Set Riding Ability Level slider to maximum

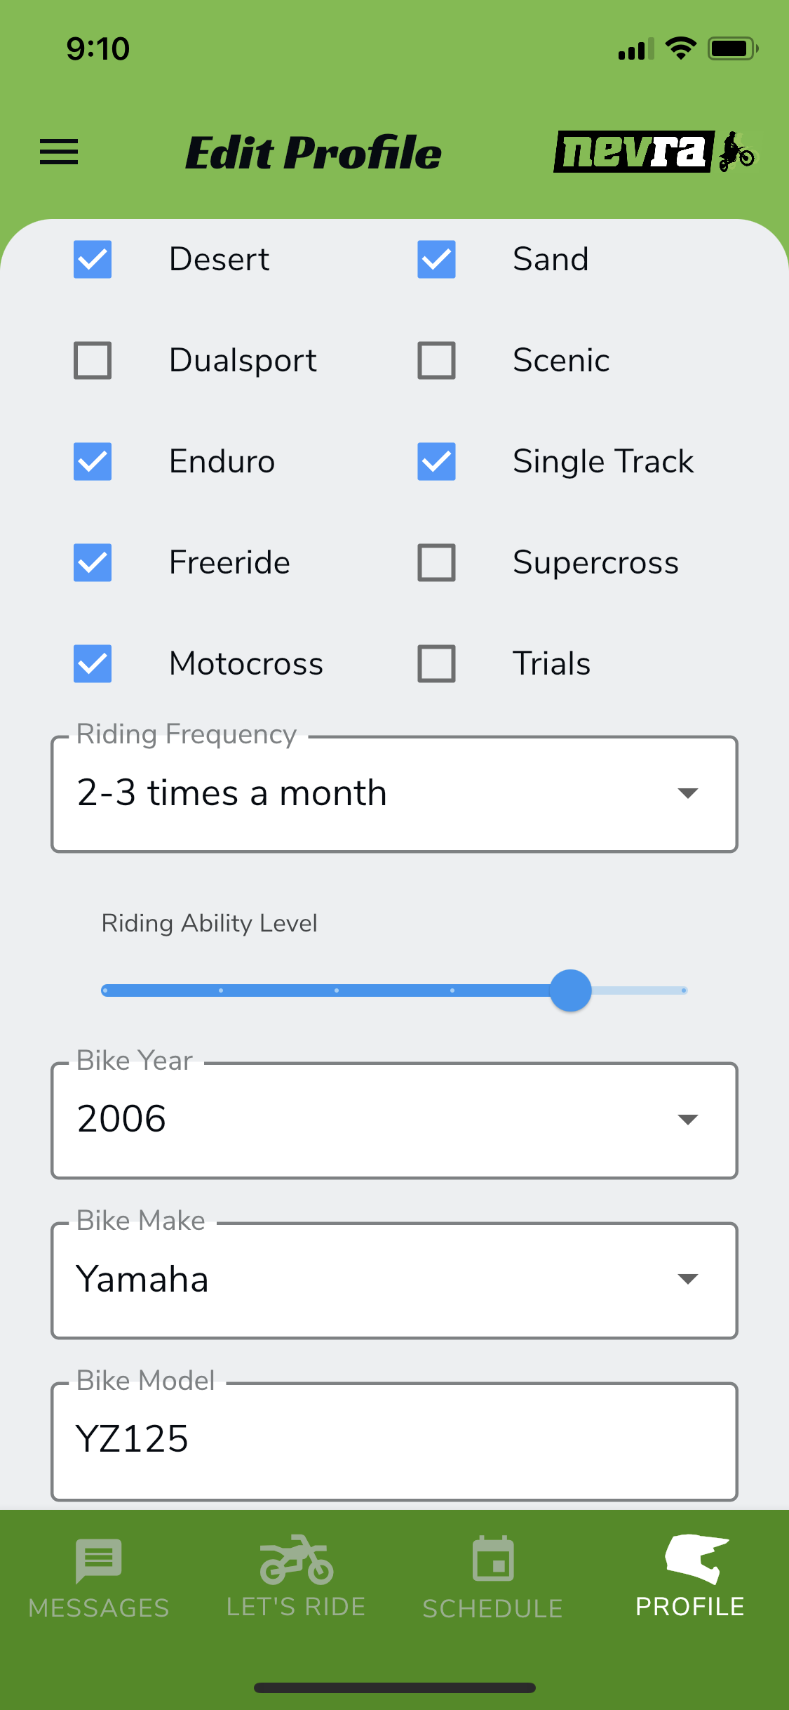click(x=684, y=990)
